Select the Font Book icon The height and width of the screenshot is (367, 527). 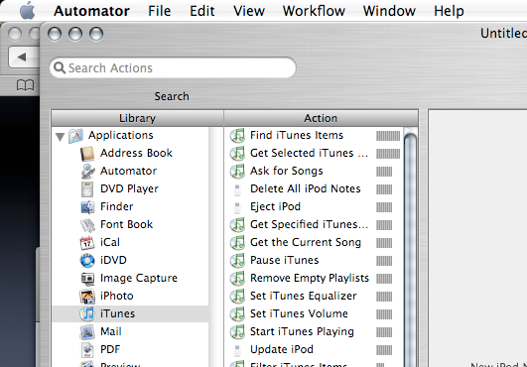(87, 225)
